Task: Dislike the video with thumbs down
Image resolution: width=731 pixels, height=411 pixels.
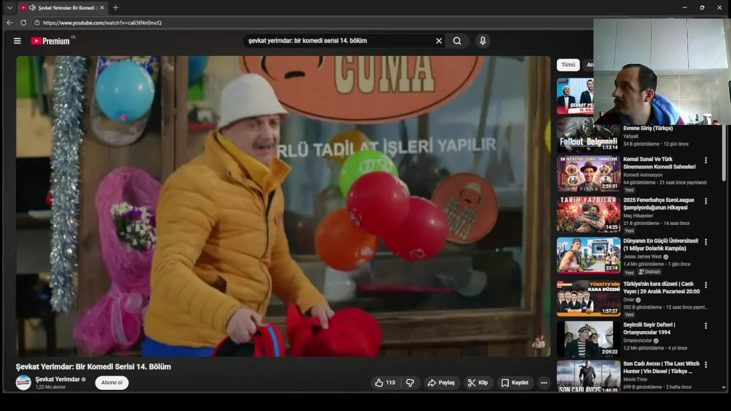Action: click(410, 382)
